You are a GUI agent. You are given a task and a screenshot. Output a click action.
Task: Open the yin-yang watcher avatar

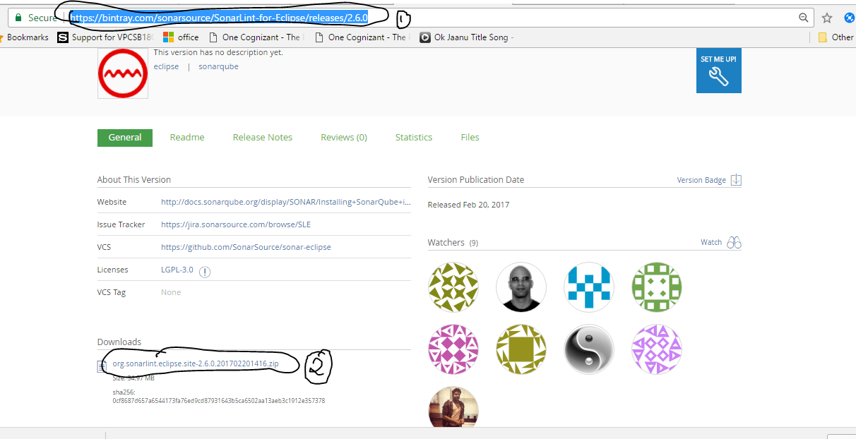point(589,349)
